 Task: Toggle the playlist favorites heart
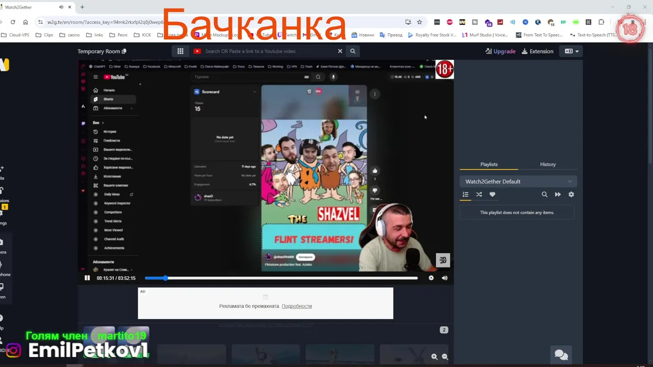[x=492, y=194]
